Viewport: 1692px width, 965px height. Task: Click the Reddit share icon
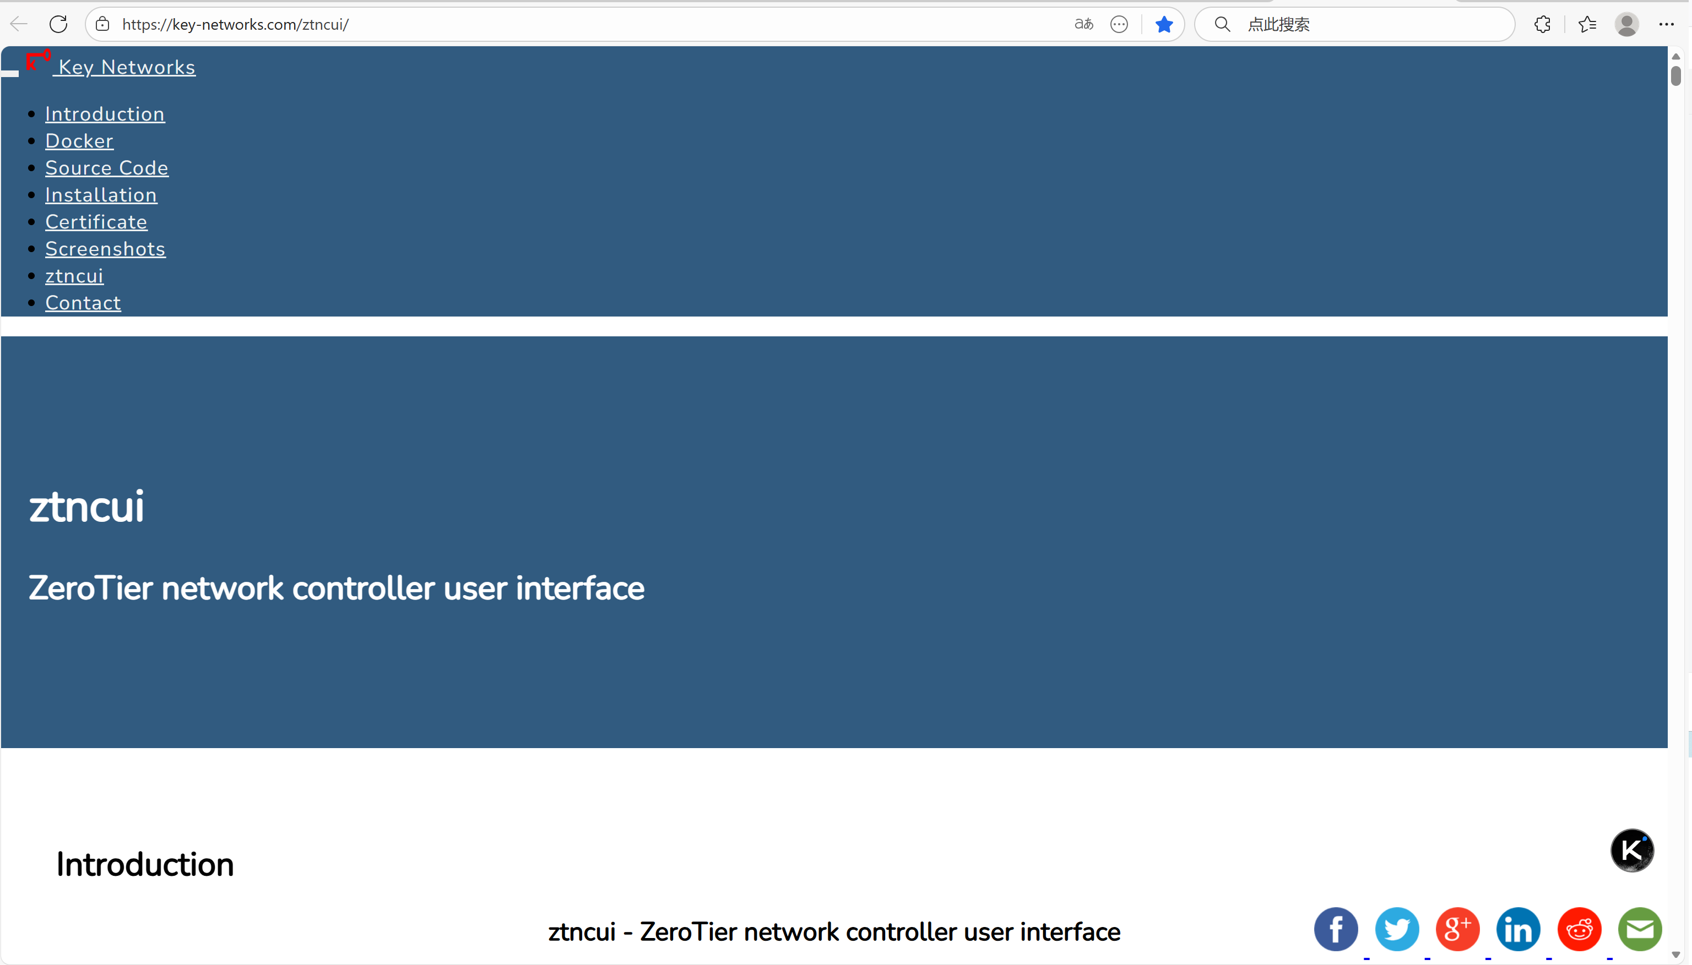(1579, 929)
